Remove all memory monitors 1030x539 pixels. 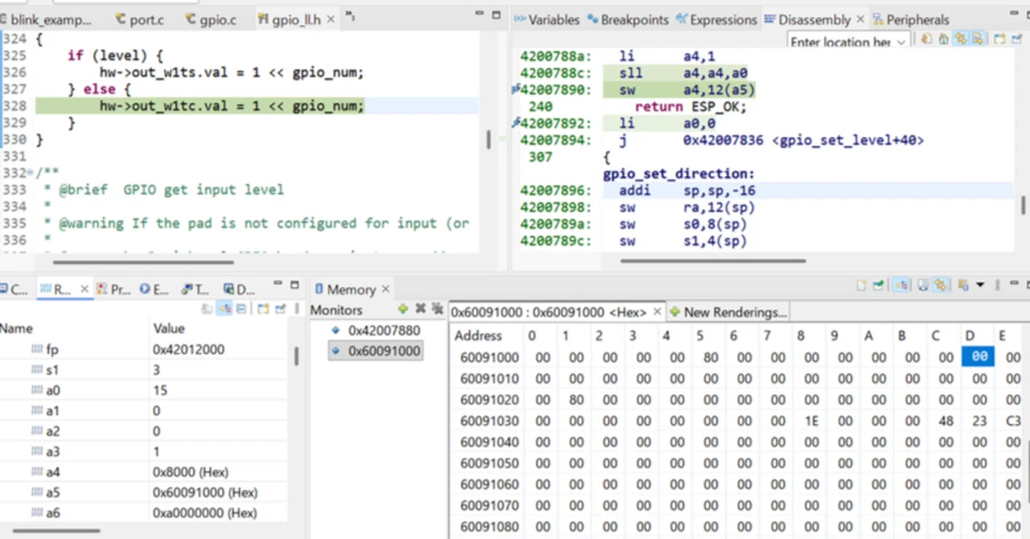(x=437, y=309)
